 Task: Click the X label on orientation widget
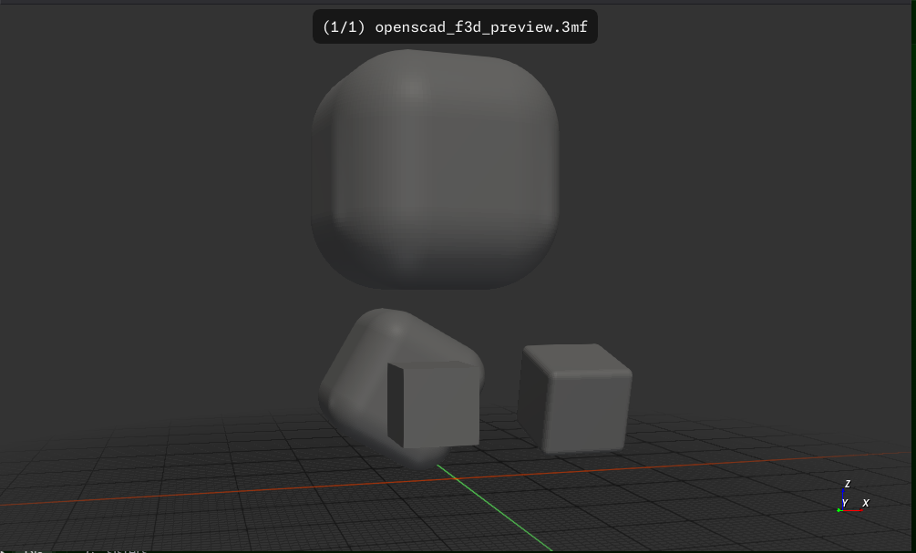point(866,503)
